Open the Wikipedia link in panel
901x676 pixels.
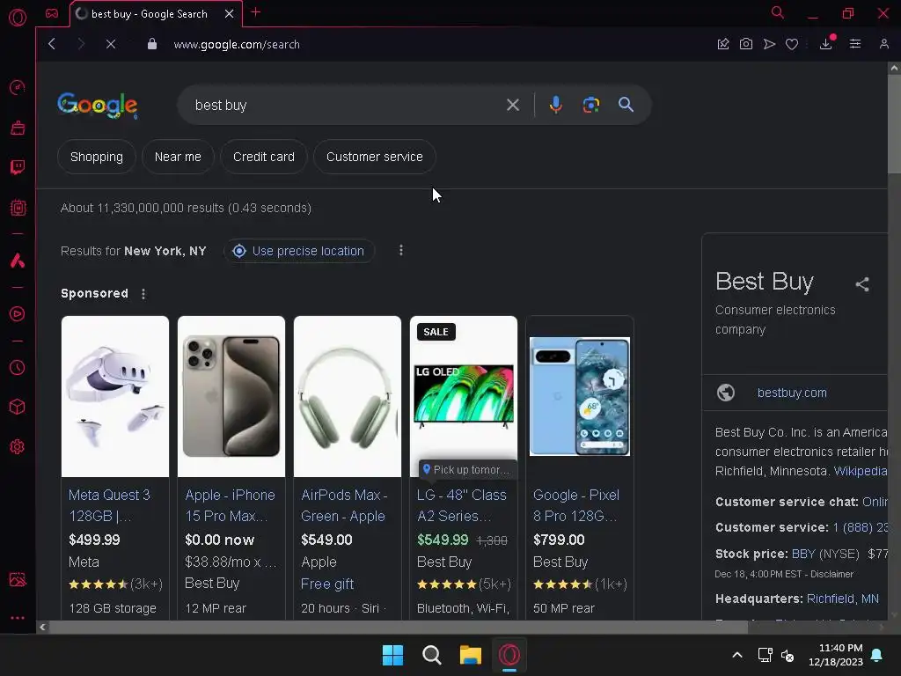click(x=861, y=471)
